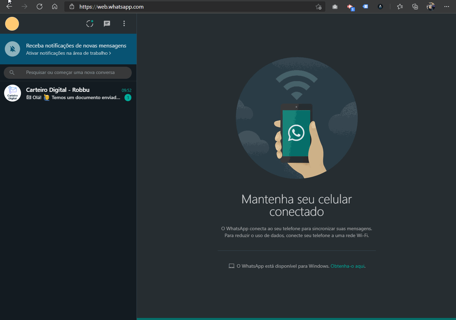
Task: Open browser Settings and more menu
Action: click(x=446, y=7)
